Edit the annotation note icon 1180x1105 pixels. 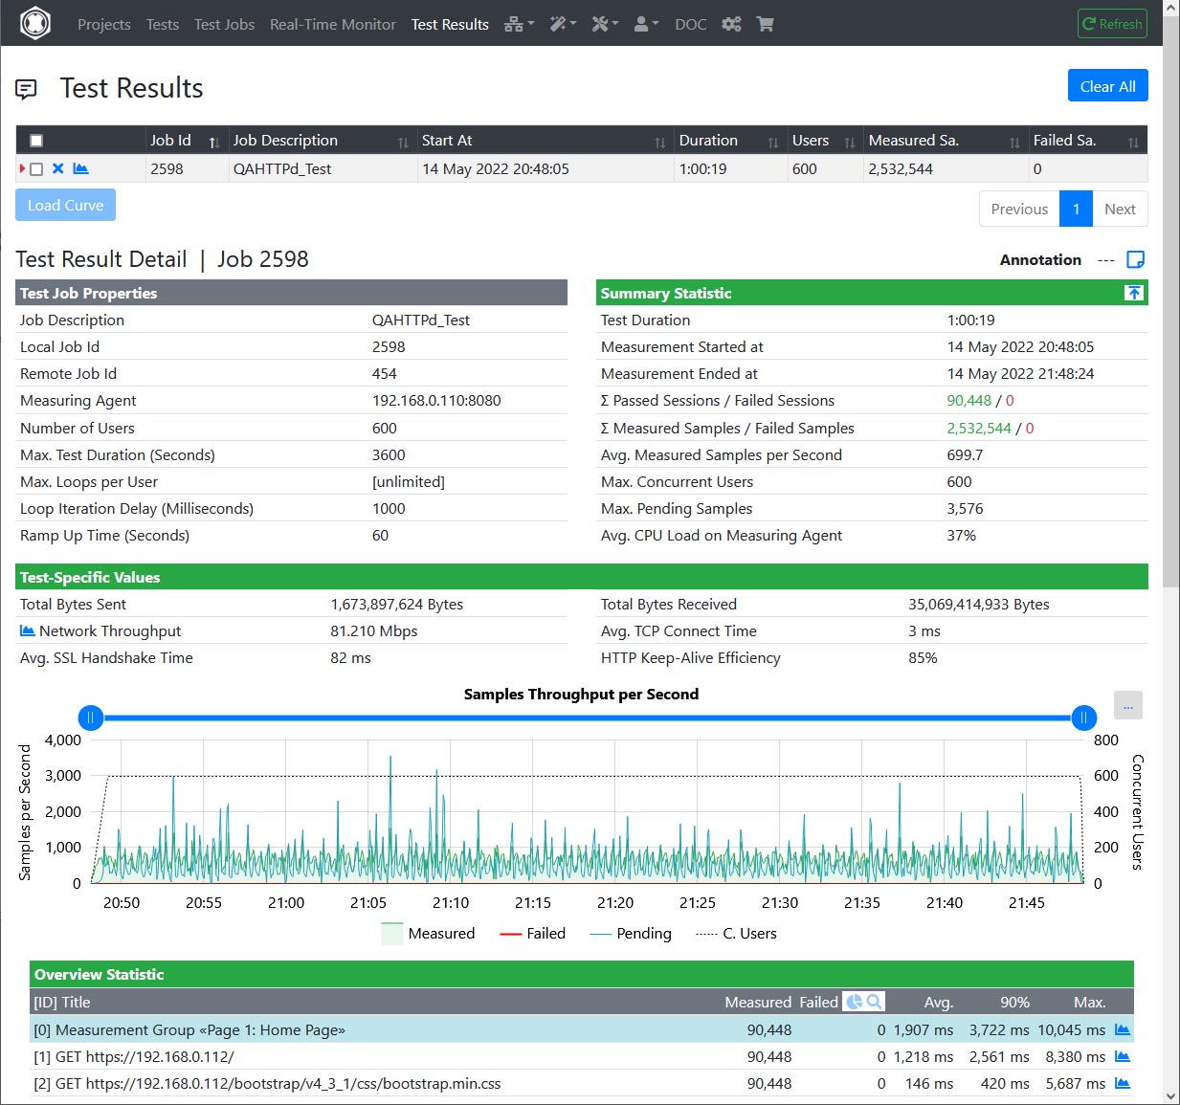(x=1136, y=259)
